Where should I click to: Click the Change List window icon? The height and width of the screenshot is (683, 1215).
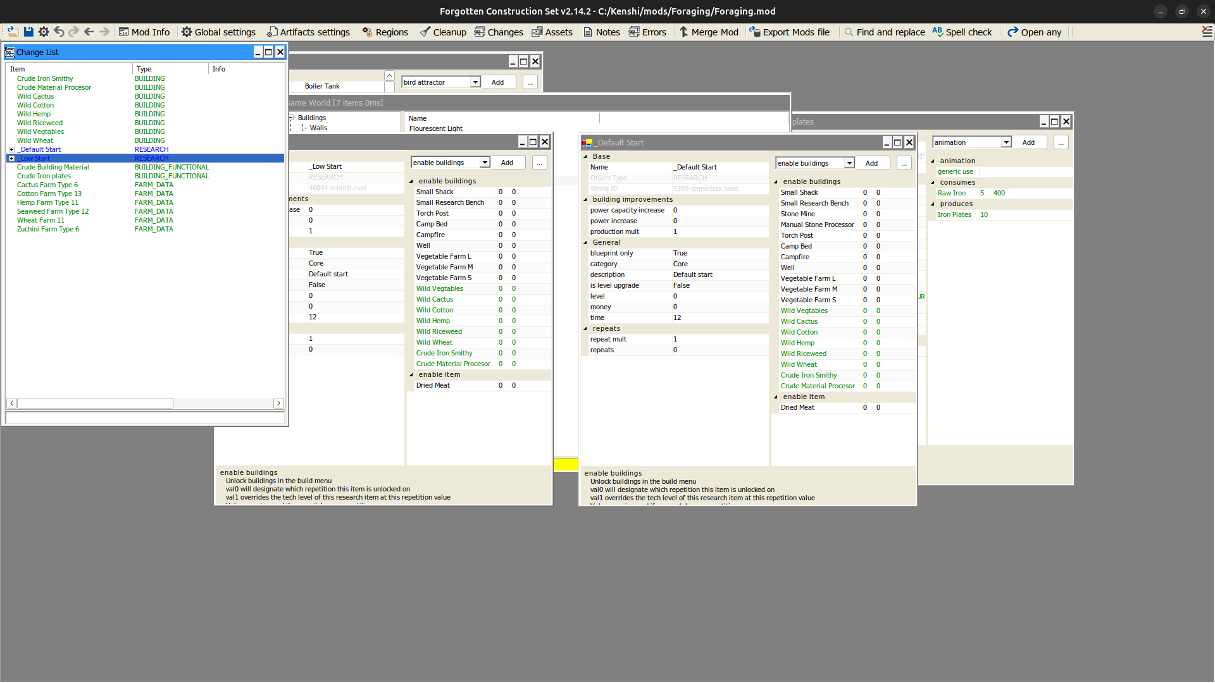[x=10, y=52]
